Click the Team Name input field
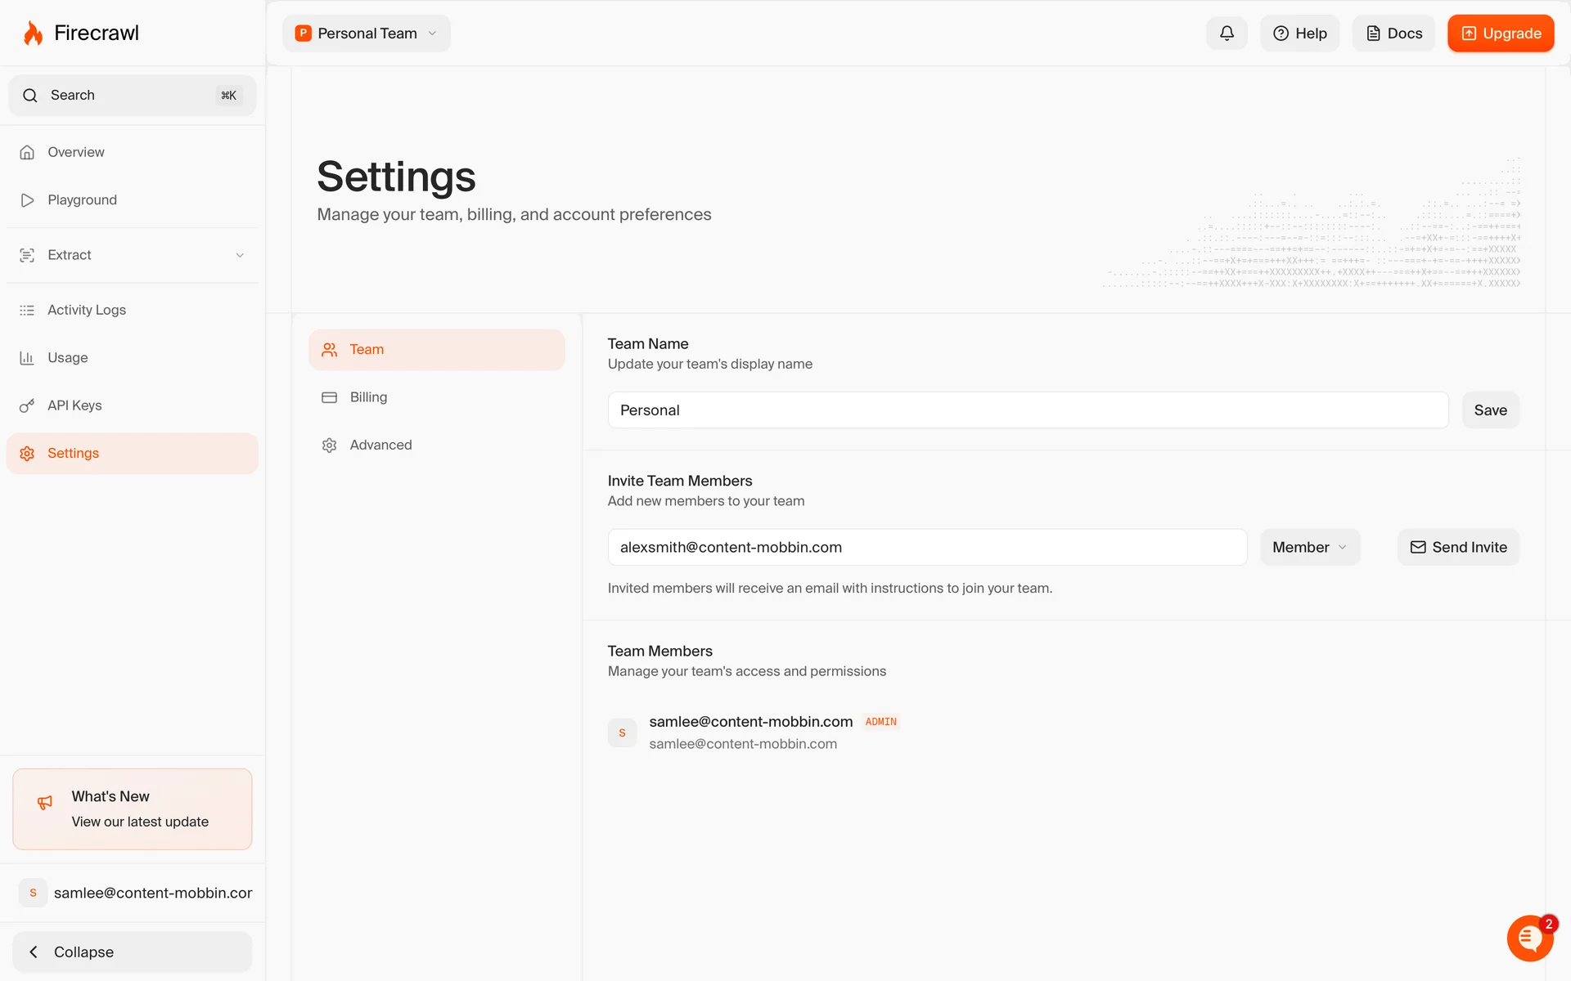Screen dimensions: 1571x981 point(1027,410)
